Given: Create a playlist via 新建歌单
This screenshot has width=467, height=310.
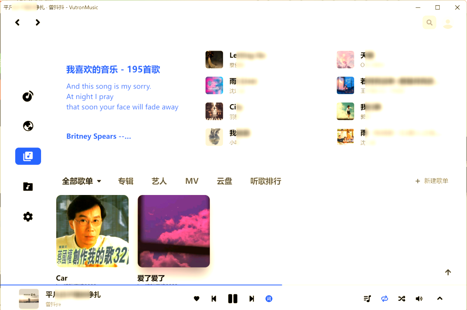Looking at the screenshot, I should click(432, 181).
